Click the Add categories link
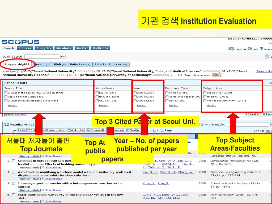Image resolution: width=272 pixels, height=204 pixels. pyautogui.click(x=17, y=114)
